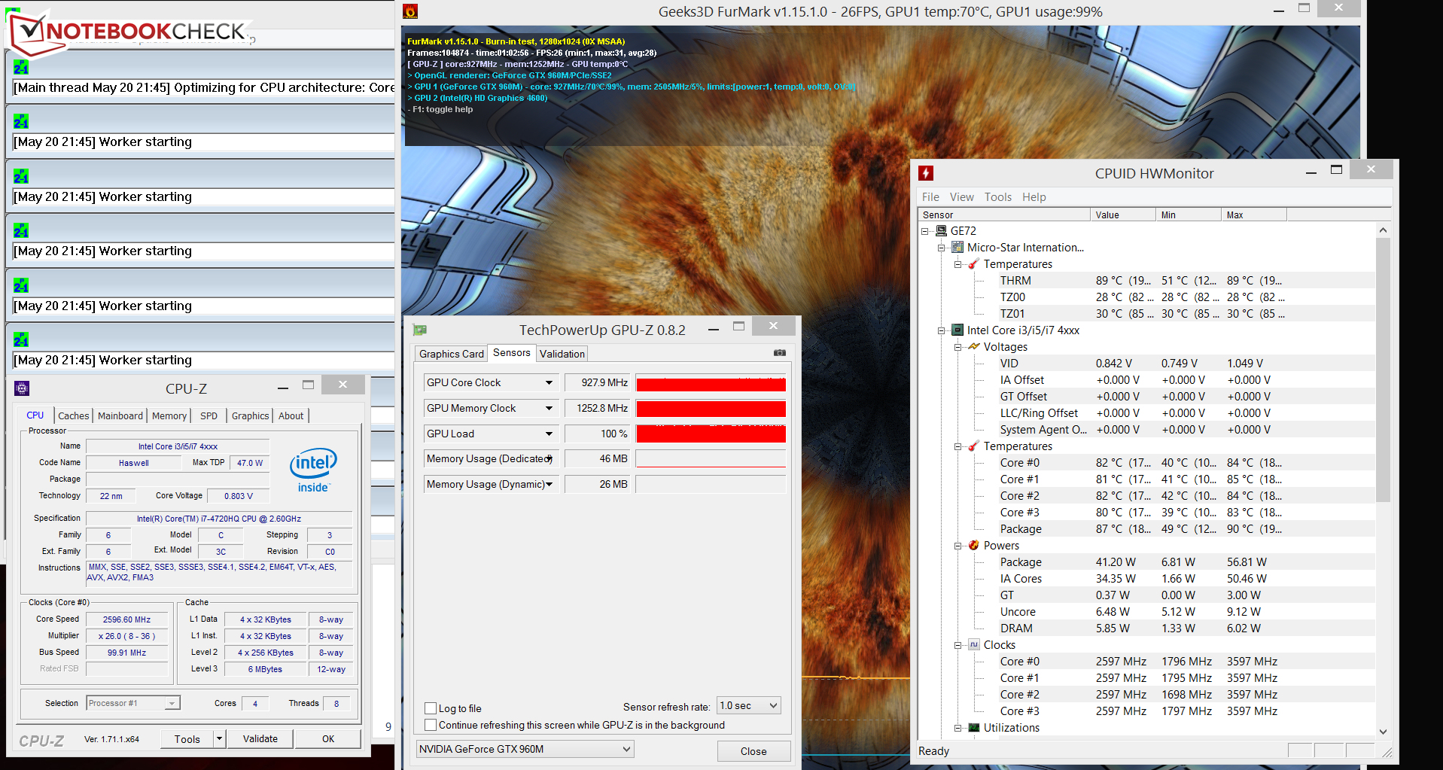This screenshot has height=770, width=1443.
Task: Open the Sensor refresh rate combo box
Action: pyautogui.click(x=749, y=705)
